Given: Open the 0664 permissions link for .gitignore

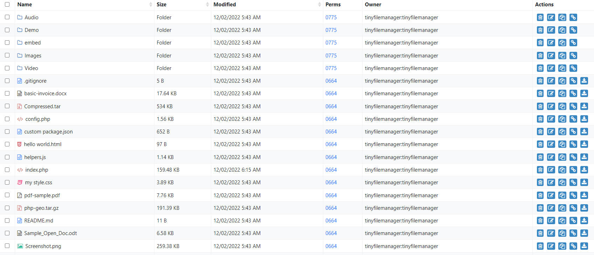Looking at the screenshot, I should 331,81.
